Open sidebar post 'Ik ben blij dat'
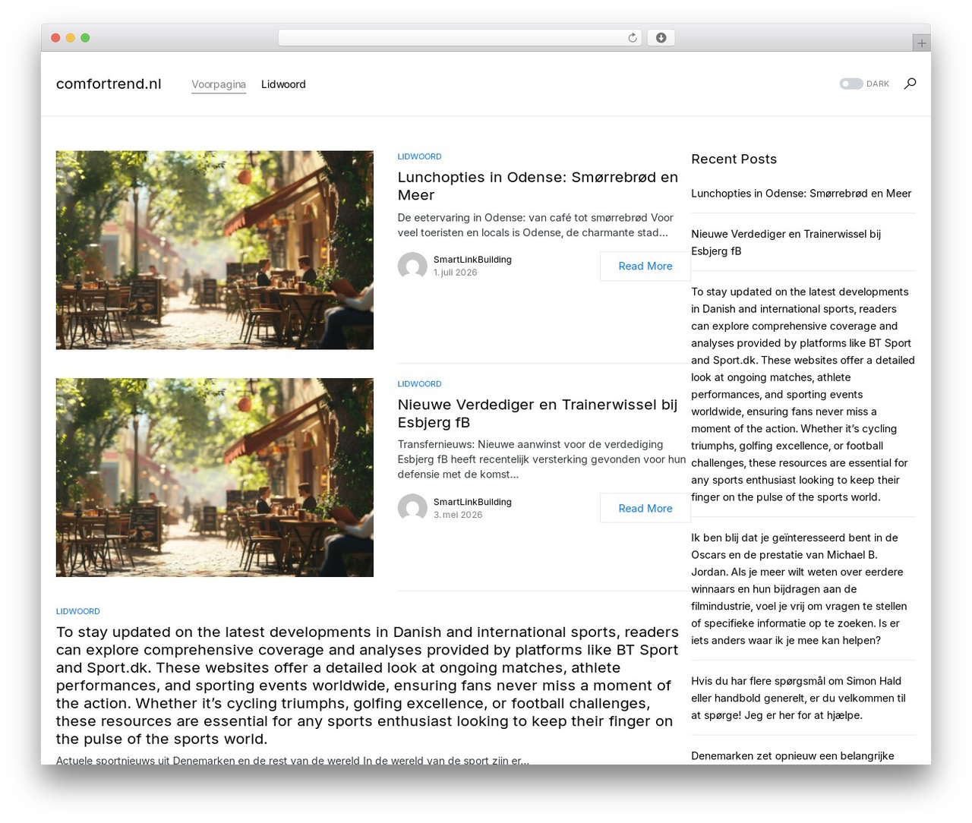This screenshot has width=972, height=823. 799,589
